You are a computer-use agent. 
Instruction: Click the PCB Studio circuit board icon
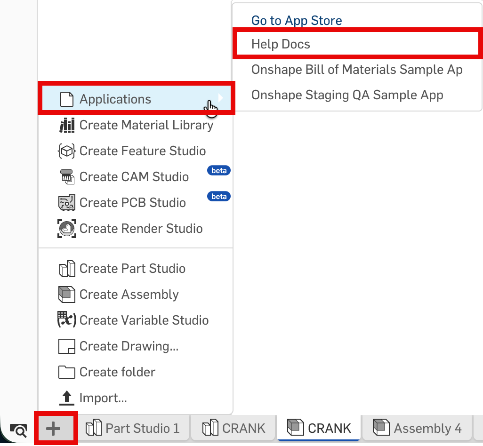(x=66, y=202)
